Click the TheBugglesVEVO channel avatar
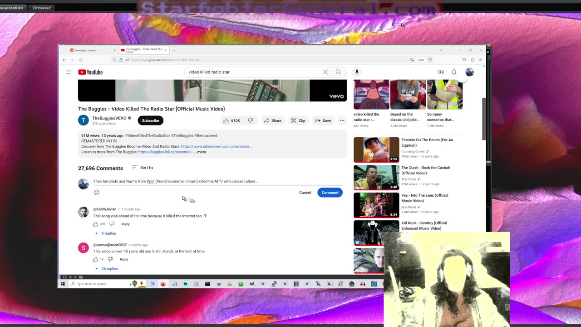The height and width of the screenshot is (327, 581). pyautogui.click(x=84, y=120)
